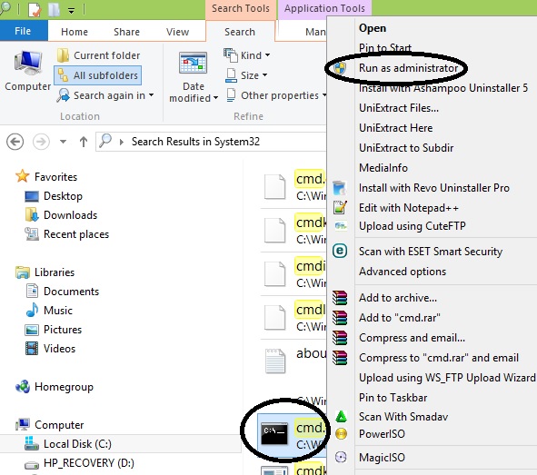Viewport: 537px width, 475px height.
Task: Open Search again in dropdown
Action: (105, 95)
